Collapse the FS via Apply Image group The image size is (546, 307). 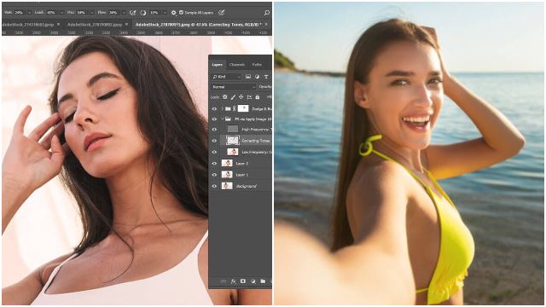[222, 119]
